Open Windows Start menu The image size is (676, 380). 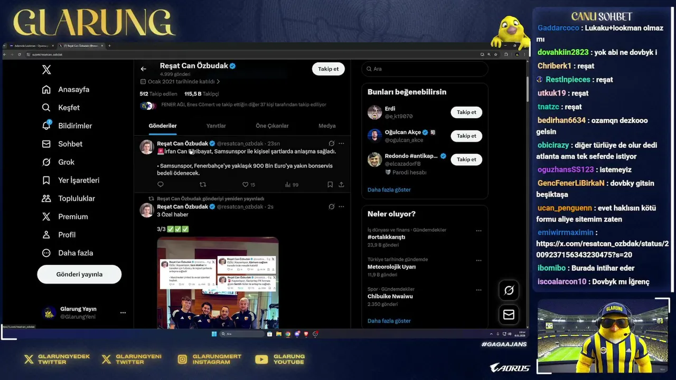tap(214, 334)
